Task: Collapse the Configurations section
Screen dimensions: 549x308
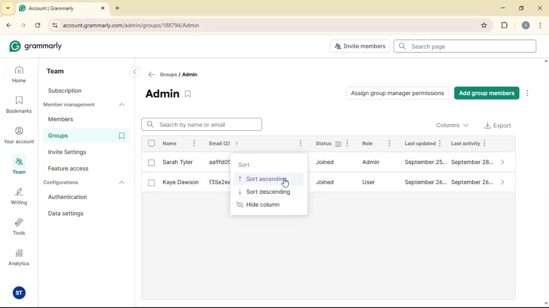Action: (122, 183)
